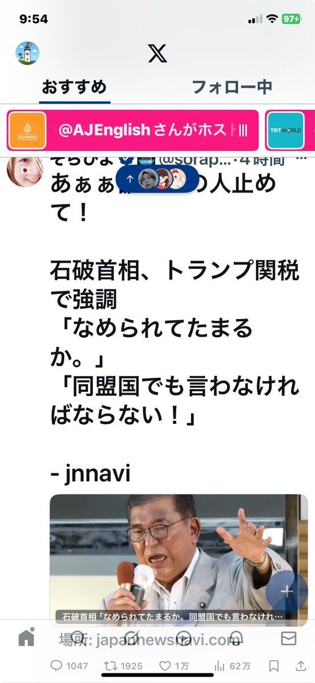Open the messages envelope icon
The image size is (315, 683).
tap(288, 639)
